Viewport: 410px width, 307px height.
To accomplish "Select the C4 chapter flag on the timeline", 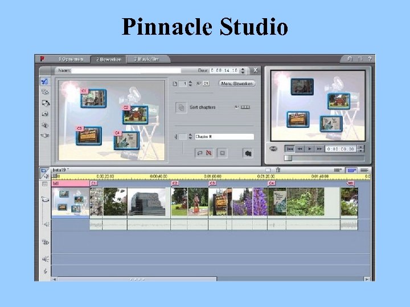I will click(x=272, y=183).
